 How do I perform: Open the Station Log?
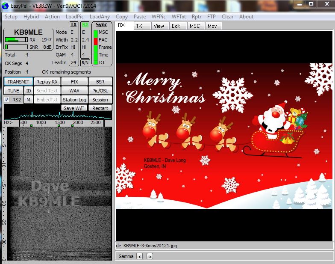click(x=74, y=100)
